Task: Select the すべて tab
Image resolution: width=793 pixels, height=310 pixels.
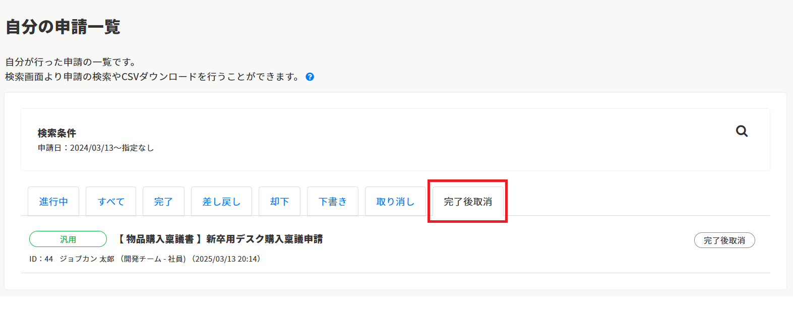Action: 111,202
